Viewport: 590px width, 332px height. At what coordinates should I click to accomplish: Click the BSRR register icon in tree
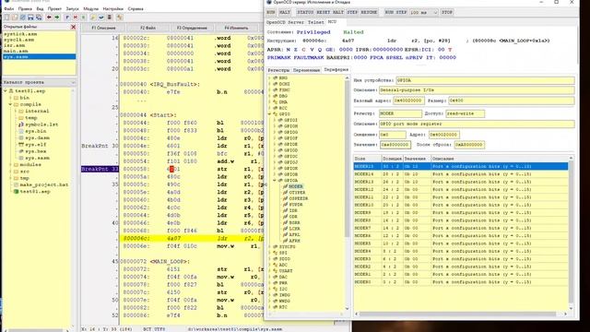(x=285, y=222)
